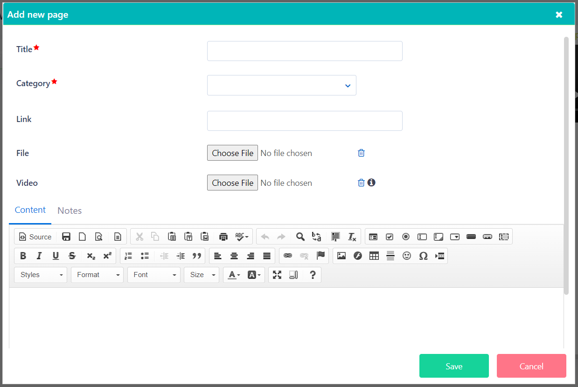
Task: Insert a horizontal line
Action: [390, 256]
